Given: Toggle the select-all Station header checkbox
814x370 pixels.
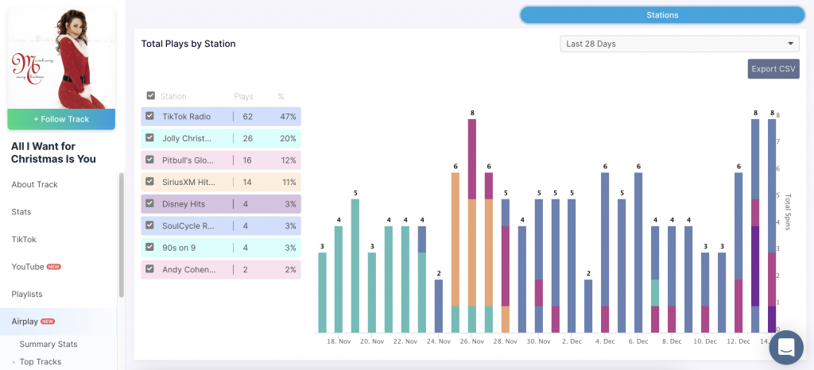Looking at the screenshot, I should tap(151, 96).
